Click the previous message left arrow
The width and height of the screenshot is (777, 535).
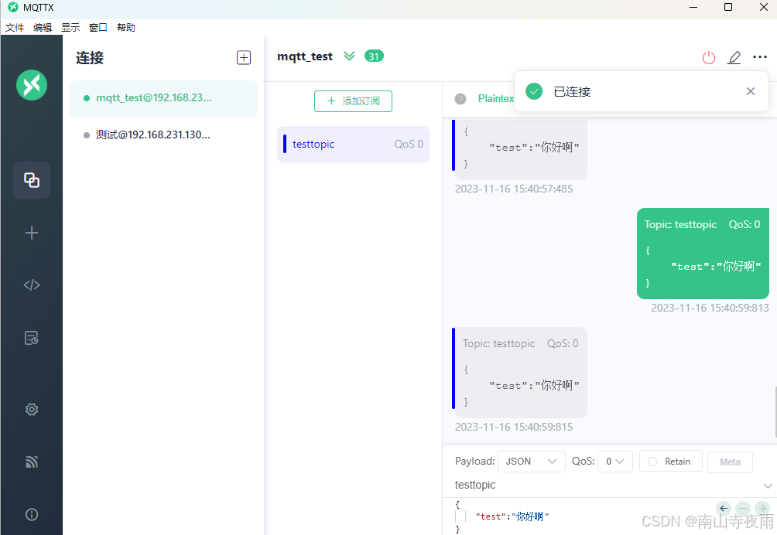724,508
